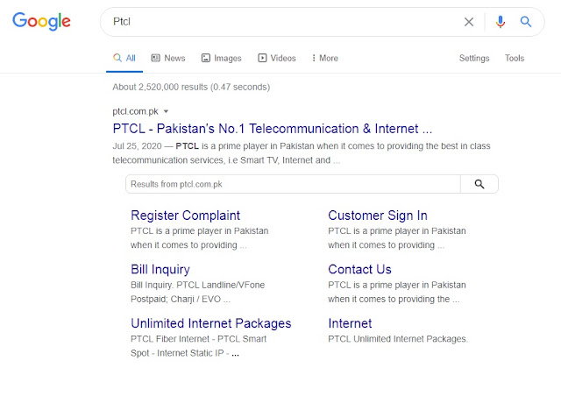Open the Customer Sign In link
The width and height of the screenshot is (561, 396).
[x=378, y=216]
